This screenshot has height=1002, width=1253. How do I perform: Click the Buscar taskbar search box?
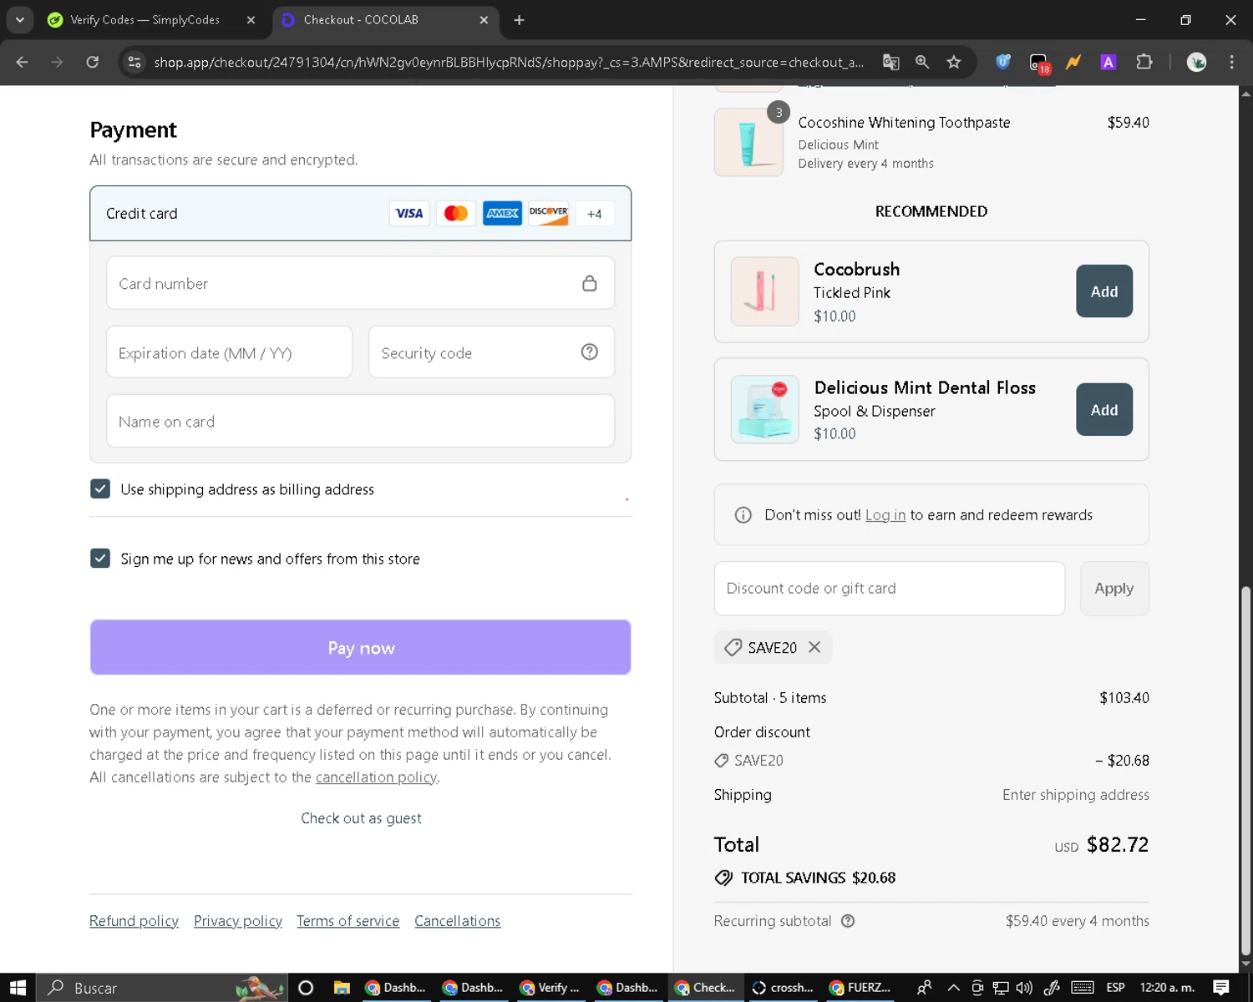click(162, 988)
